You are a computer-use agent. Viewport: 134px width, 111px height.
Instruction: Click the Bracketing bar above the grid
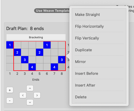click(36, 37)
